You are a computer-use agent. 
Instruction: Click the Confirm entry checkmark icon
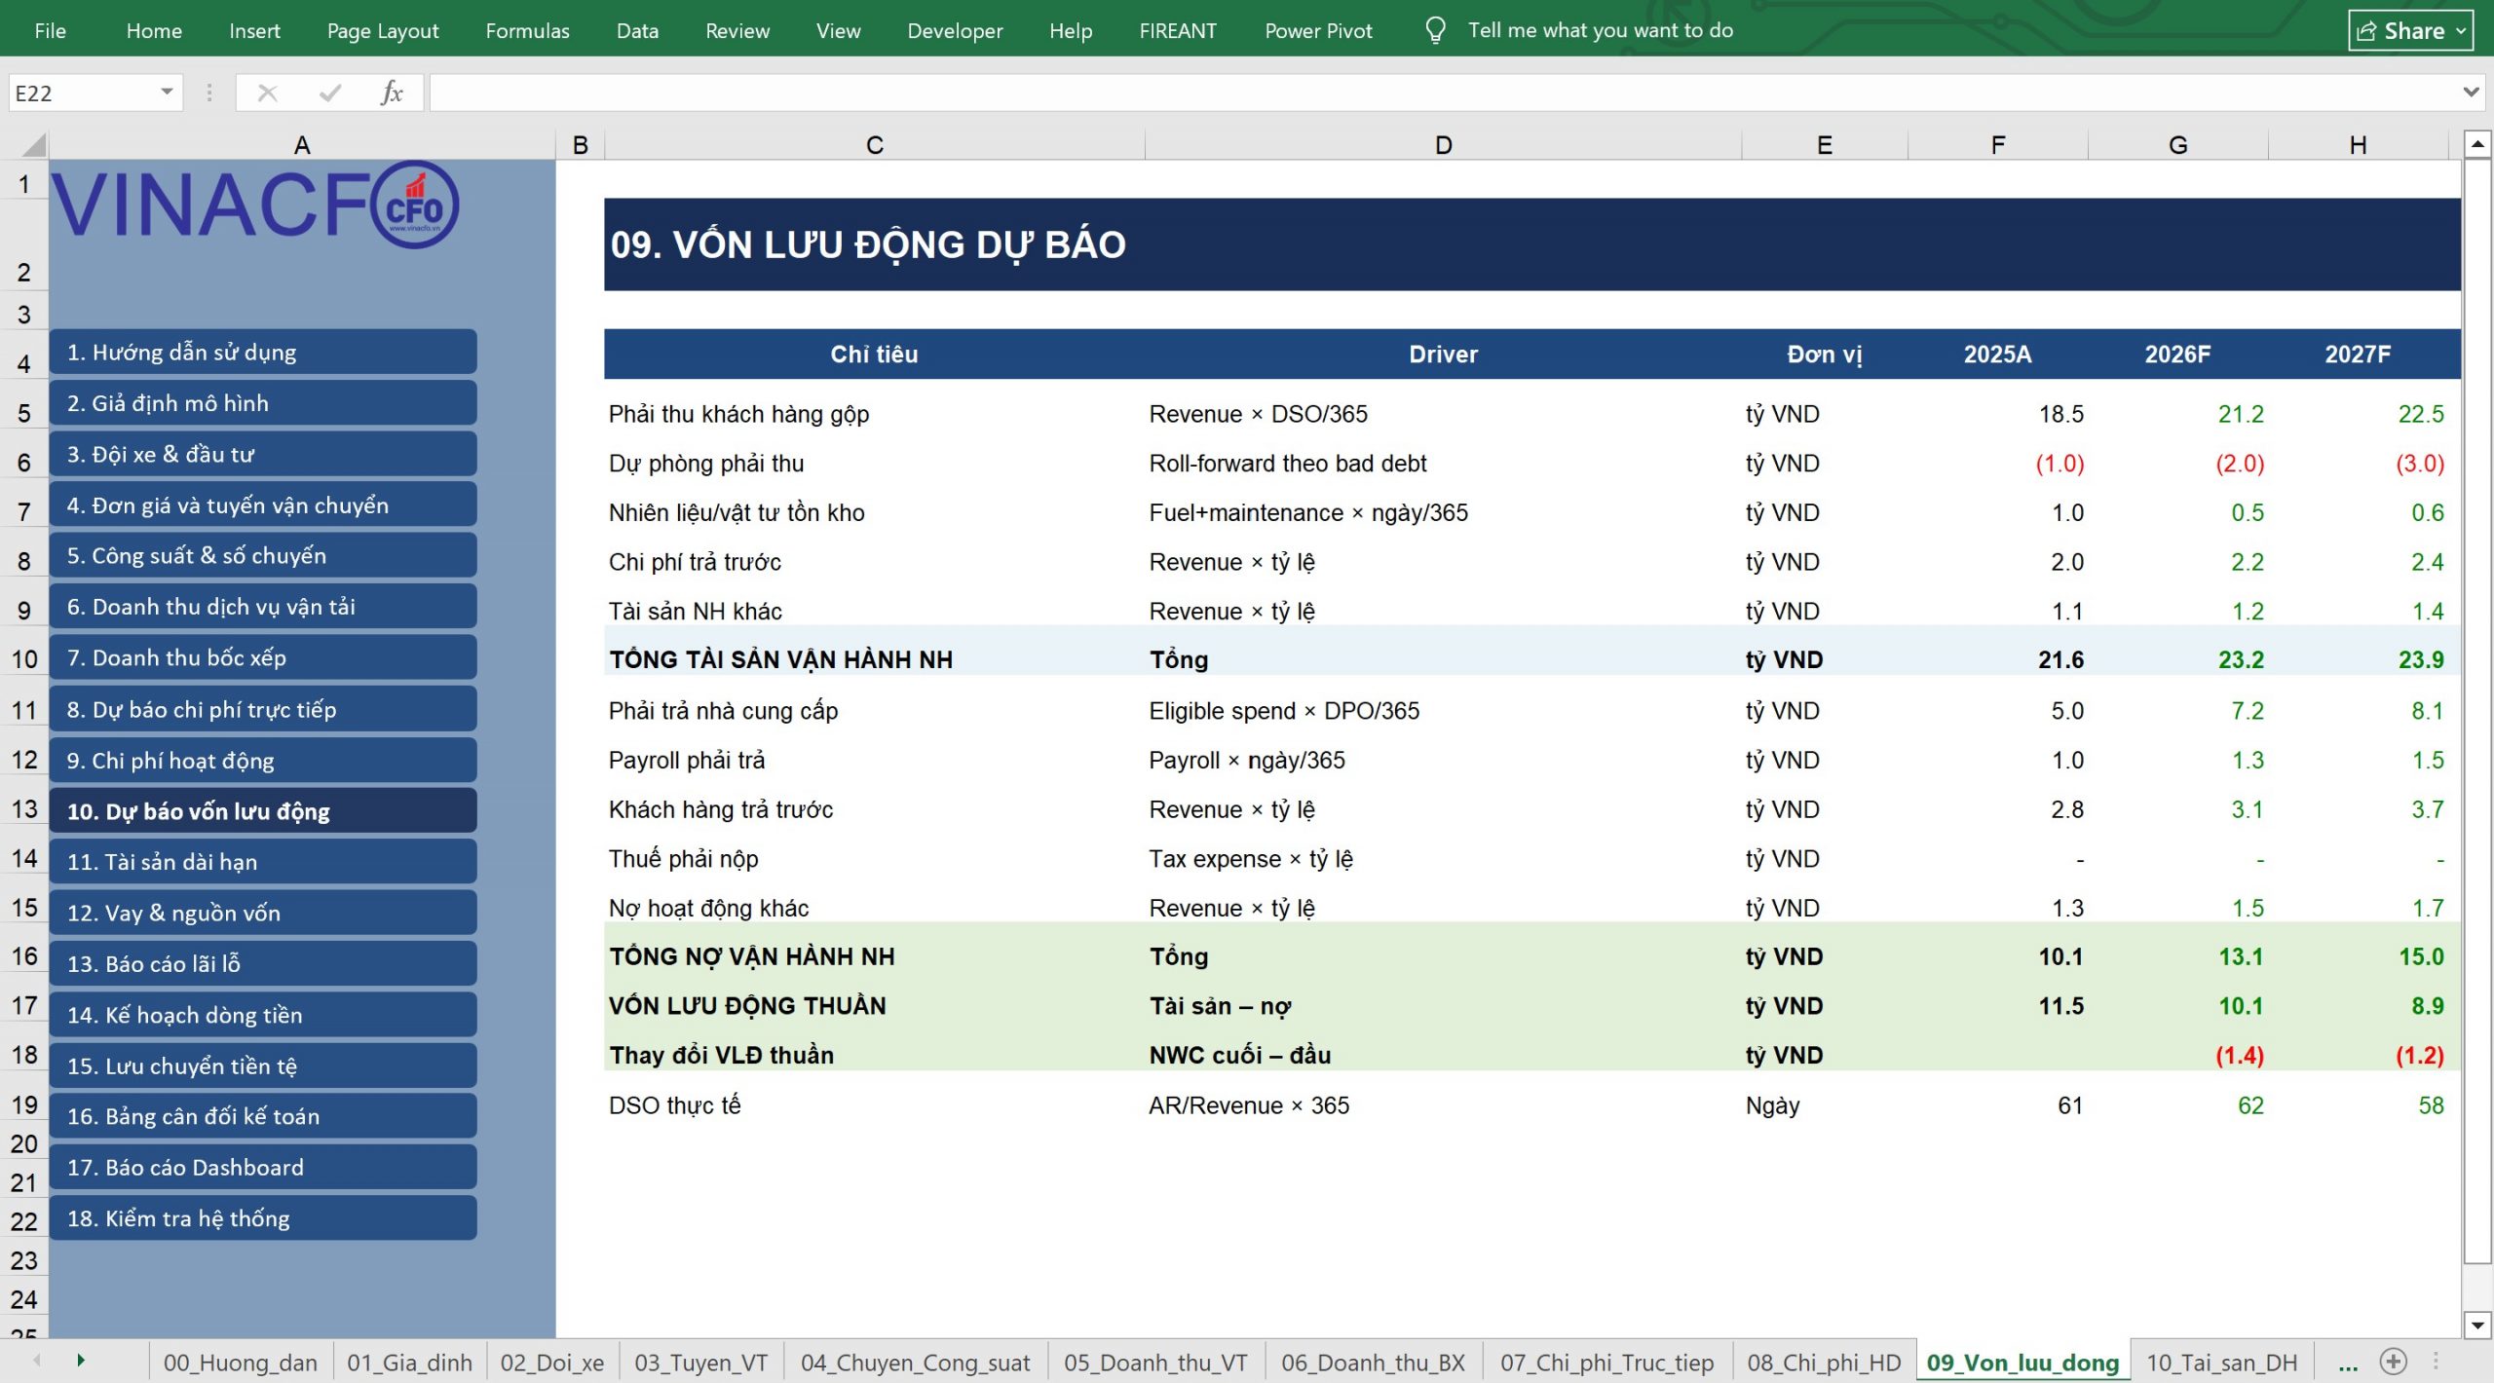[x=330, y=93]
